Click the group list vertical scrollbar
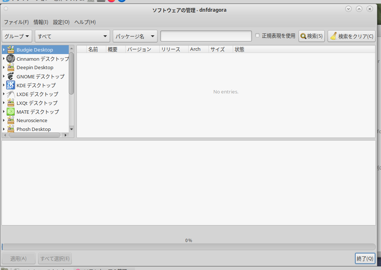The height and width of the screenshot is (270, 381). pyautogui.click(x=71, y=73)
